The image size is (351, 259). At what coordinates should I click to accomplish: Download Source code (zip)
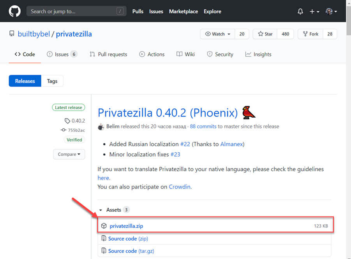coord(128,239)
